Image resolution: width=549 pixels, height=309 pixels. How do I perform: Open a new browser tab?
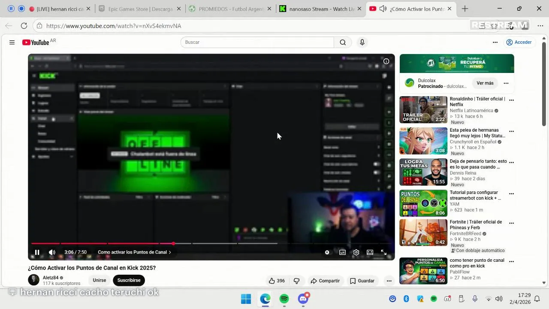click(465, 9)
